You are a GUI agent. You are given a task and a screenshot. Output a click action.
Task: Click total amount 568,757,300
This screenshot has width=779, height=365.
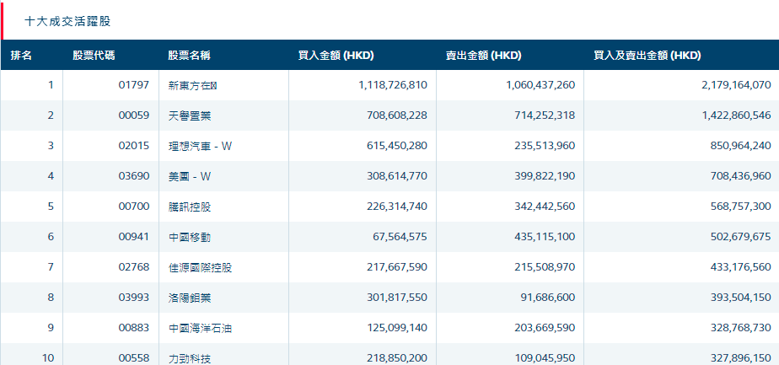(741, 206)
